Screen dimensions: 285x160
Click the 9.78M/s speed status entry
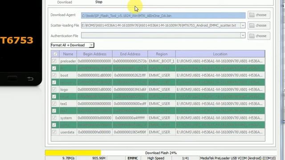[68, 158]
